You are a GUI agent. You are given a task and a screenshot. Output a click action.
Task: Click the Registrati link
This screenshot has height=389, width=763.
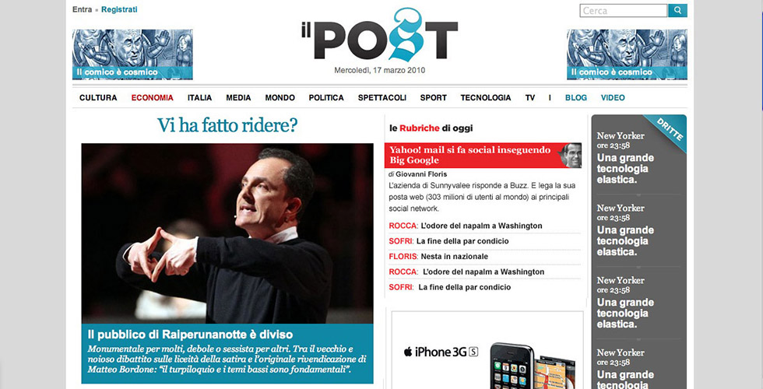point(119,9)
